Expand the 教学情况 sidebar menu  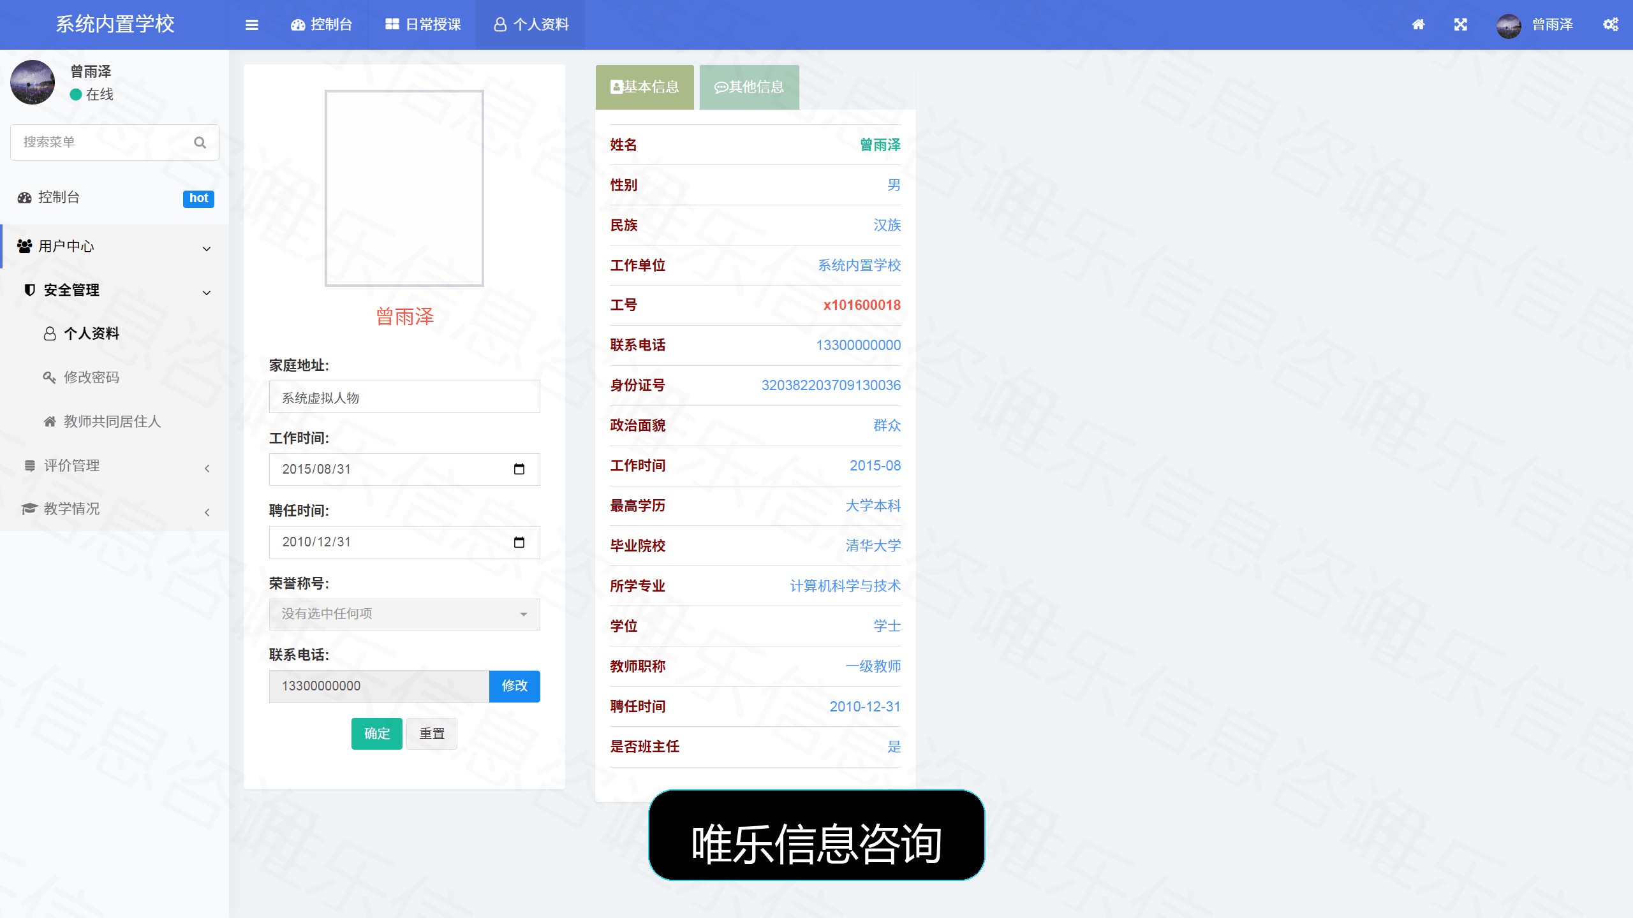(115, 509)
